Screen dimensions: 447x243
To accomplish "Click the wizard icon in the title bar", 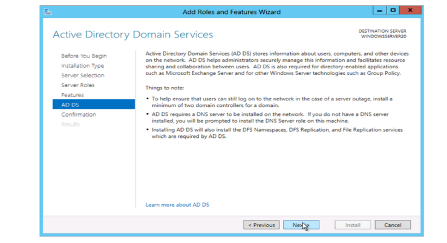I will [48, 11].
